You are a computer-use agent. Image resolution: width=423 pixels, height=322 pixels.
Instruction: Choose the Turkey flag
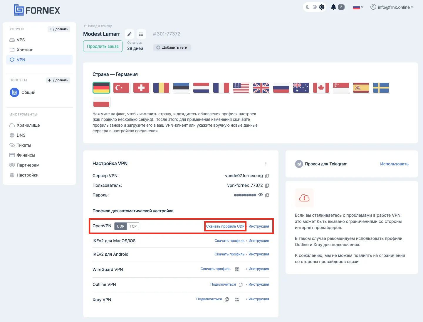[x=121, y=88]
